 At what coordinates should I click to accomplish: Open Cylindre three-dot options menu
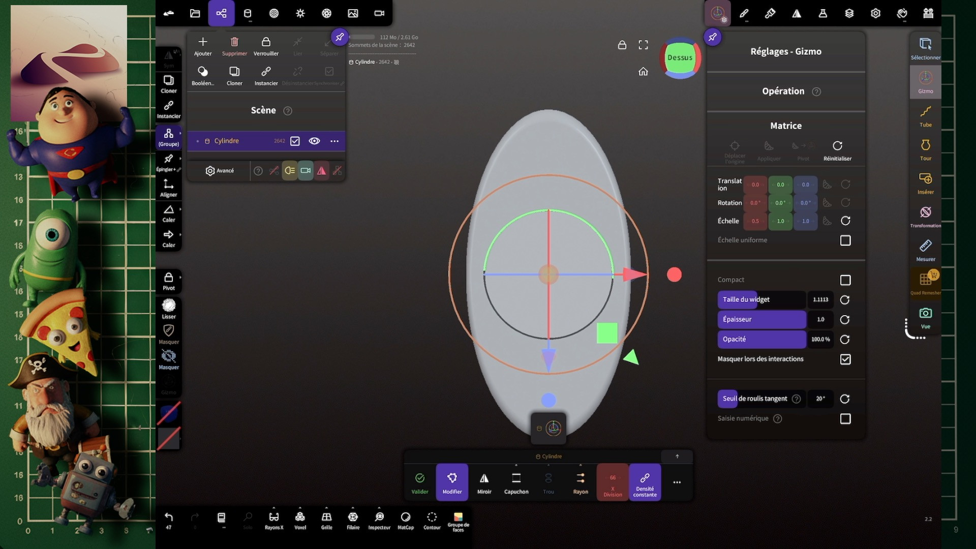click(x=334, y=141)
